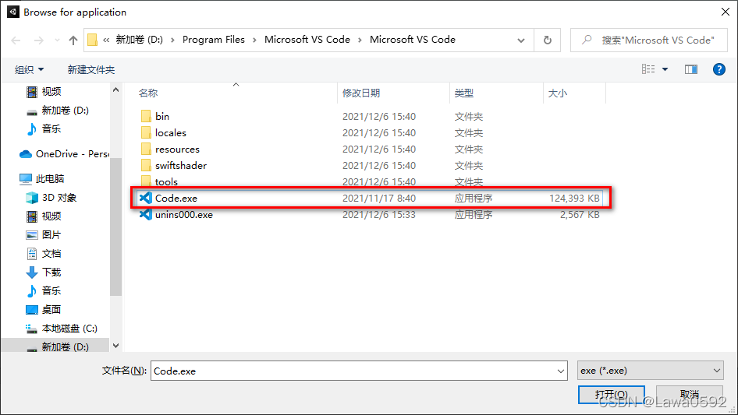Open the 组织 menu
The width and height of the screenshot is (738, 415).
point(29,70)
